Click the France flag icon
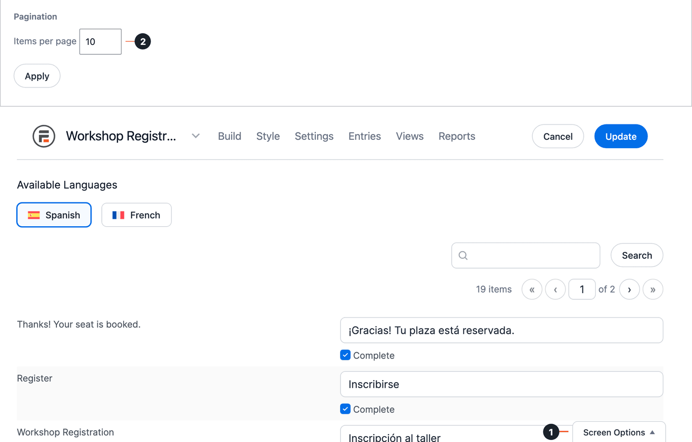The height and width of the screenshot is (442, 692). pos(118,215)
